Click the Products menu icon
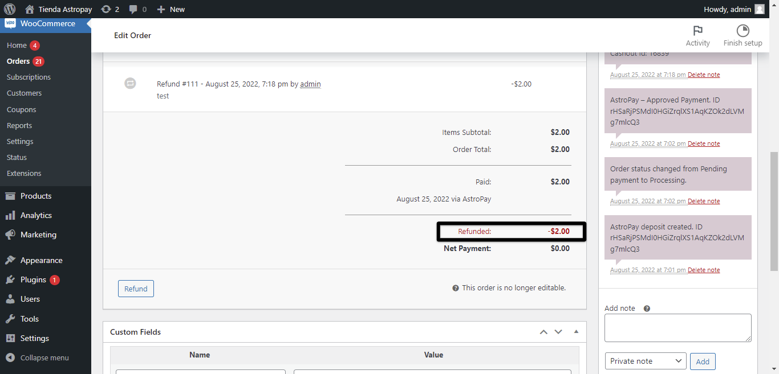This screenshot has width=779, height=374. (10, 196)
